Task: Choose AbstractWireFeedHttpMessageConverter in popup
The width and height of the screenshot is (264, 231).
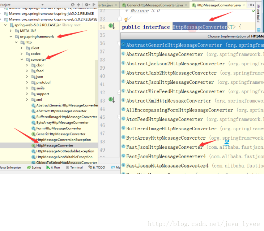Action: (x=192, y=91)
